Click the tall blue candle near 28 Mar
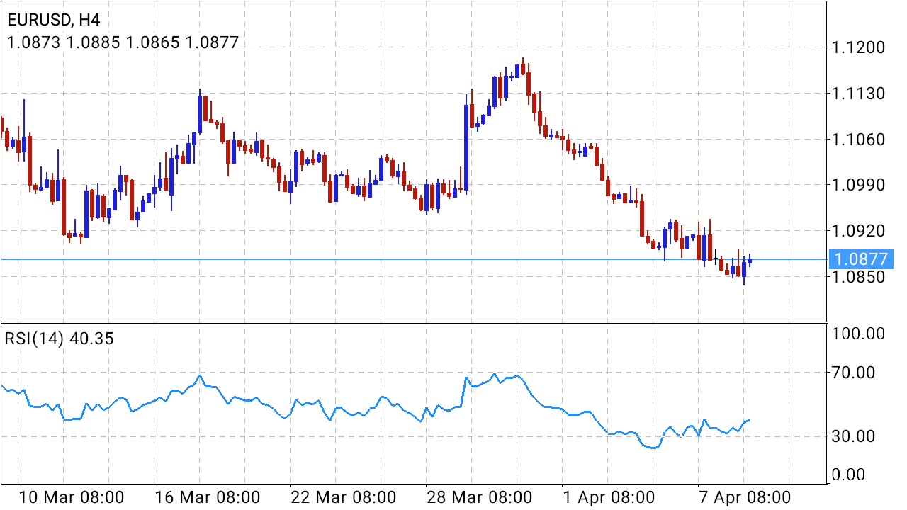 466,148
